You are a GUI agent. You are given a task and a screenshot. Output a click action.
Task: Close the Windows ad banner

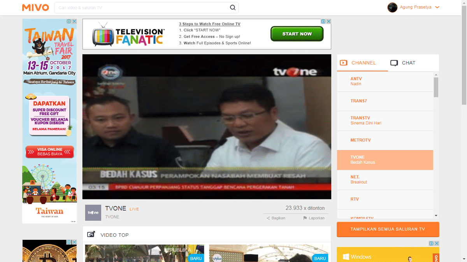point(437,243)
